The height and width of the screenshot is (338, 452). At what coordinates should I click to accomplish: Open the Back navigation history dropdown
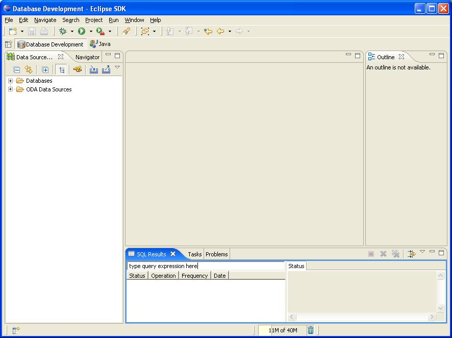(x=230, y=31)
